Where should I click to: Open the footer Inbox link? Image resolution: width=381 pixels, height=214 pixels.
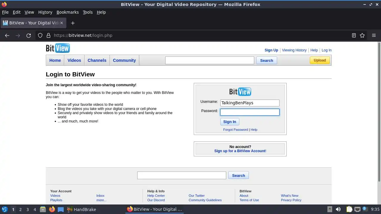coord(100,196)
